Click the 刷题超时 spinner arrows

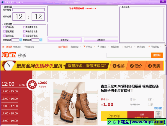[x=21, y=40]
